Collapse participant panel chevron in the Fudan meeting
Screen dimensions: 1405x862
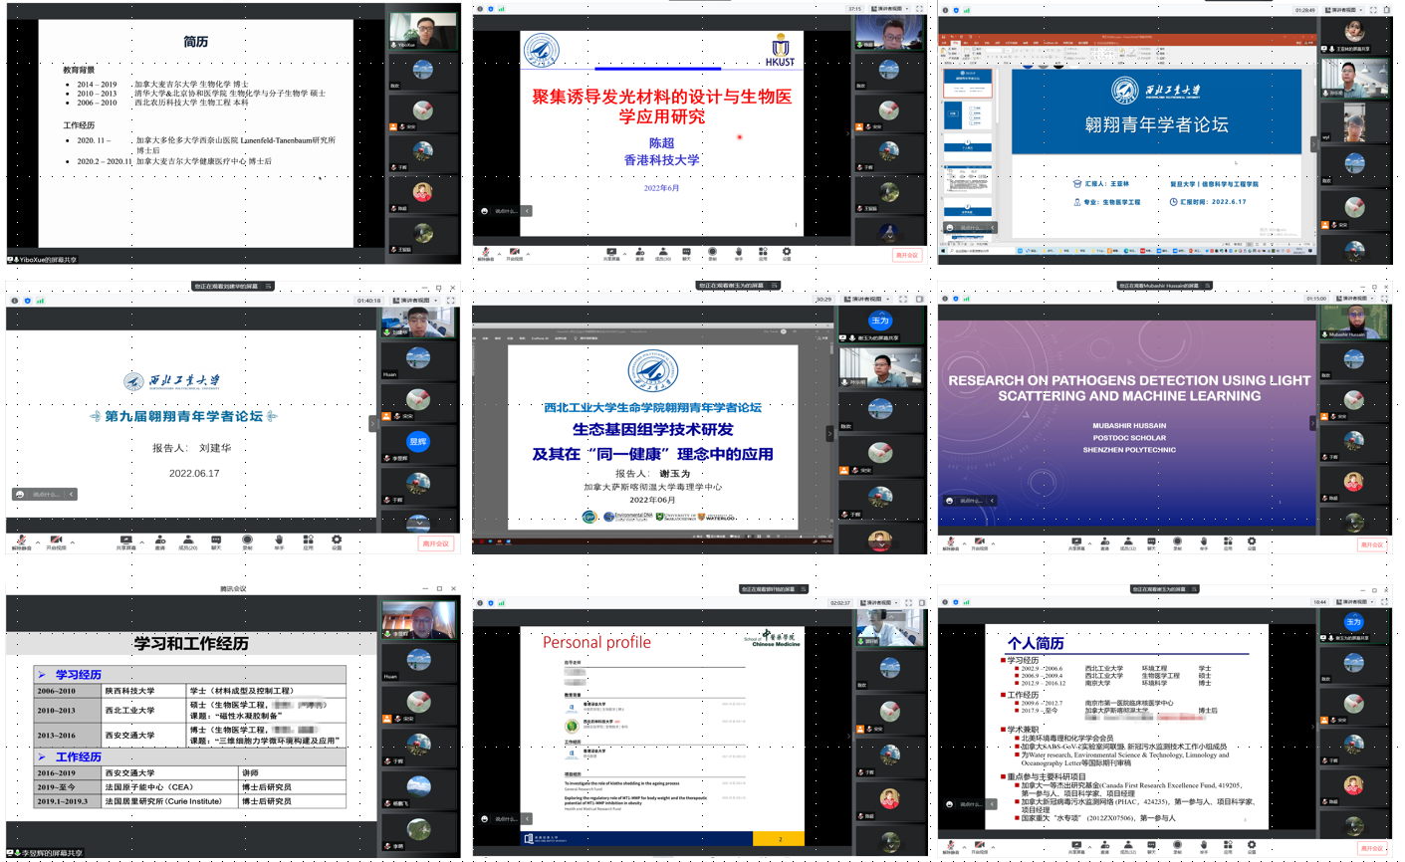[x=1313, y=144]
